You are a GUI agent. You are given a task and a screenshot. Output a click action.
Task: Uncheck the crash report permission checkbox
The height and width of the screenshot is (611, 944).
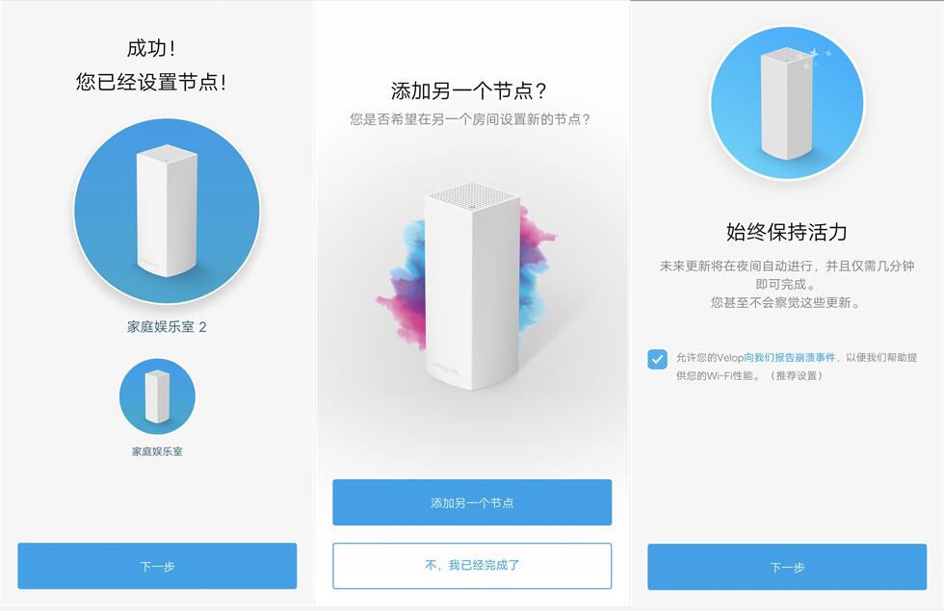[x=657, y=359]
